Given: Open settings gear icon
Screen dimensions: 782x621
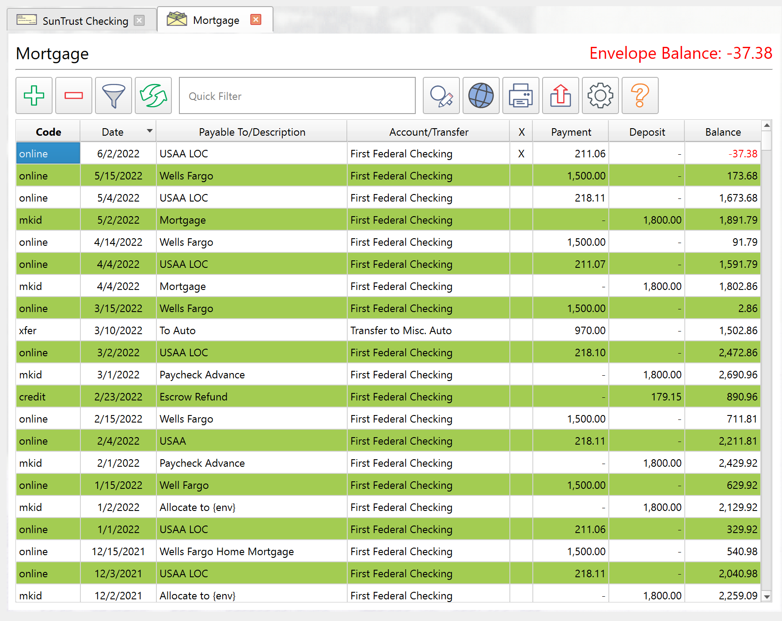Looking at the screenshot, I should click(x=600, y=95).
